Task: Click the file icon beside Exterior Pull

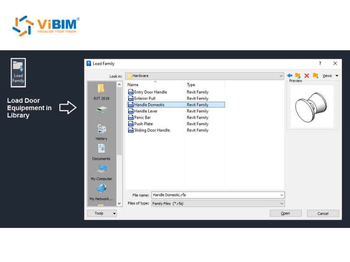Action: 130,98
